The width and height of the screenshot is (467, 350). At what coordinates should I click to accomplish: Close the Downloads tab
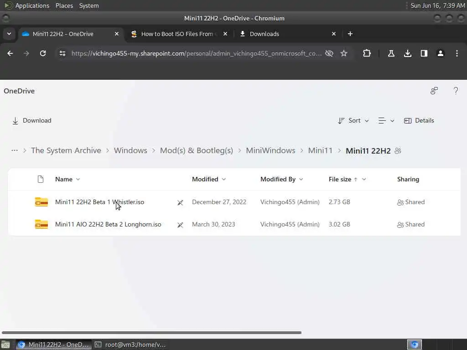334,34
